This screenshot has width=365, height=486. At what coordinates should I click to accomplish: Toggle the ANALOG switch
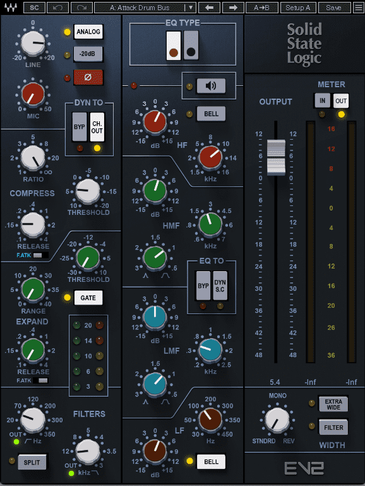tap(88, 32)
